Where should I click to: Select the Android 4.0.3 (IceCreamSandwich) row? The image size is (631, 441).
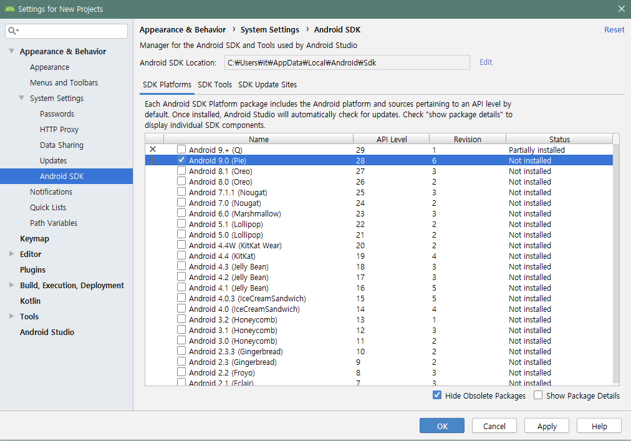378,298
